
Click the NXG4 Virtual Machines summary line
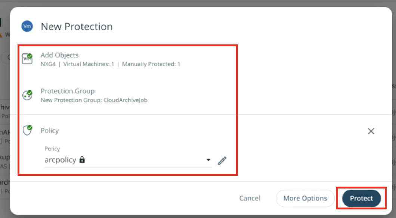pyautogui.click(x=110, y=64)
